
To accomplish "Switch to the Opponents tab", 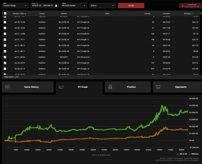I will pyautogui.click(x=177, y=87).
